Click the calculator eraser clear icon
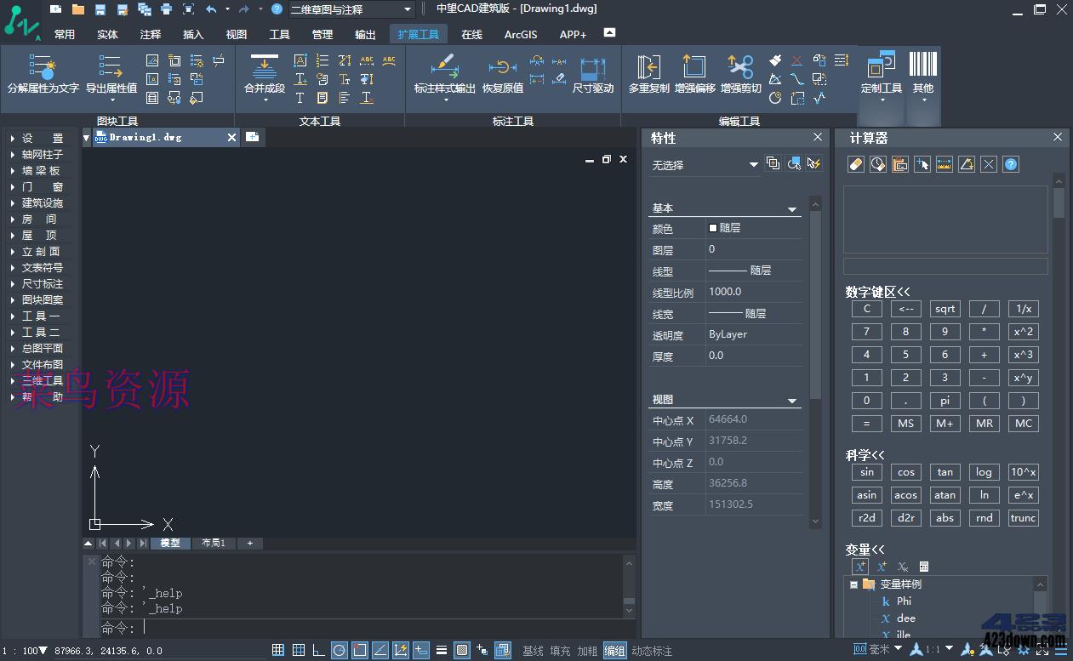The height and width of the screenshot is (661, 1073). pos(857,165)
